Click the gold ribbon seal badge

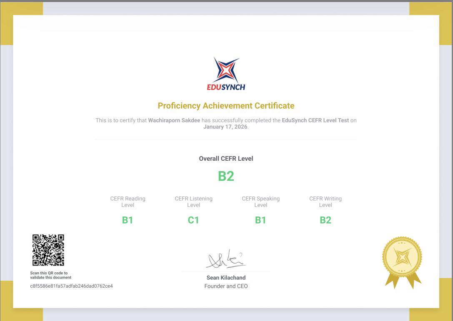(403, 262)
